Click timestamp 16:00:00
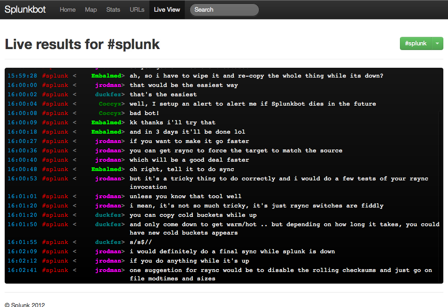This screenshot has height=307, width=448. coord(22,85)
